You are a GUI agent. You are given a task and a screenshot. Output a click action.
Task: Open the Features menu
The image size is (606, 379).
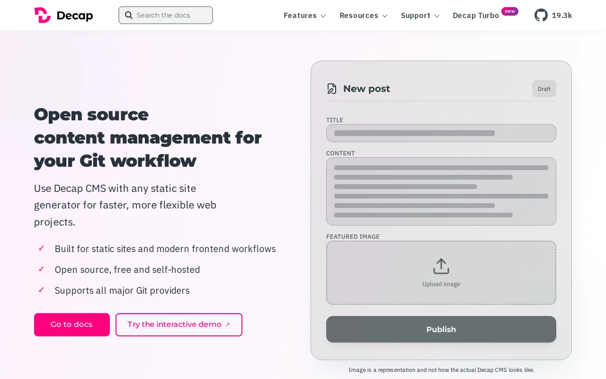(305, 16)
